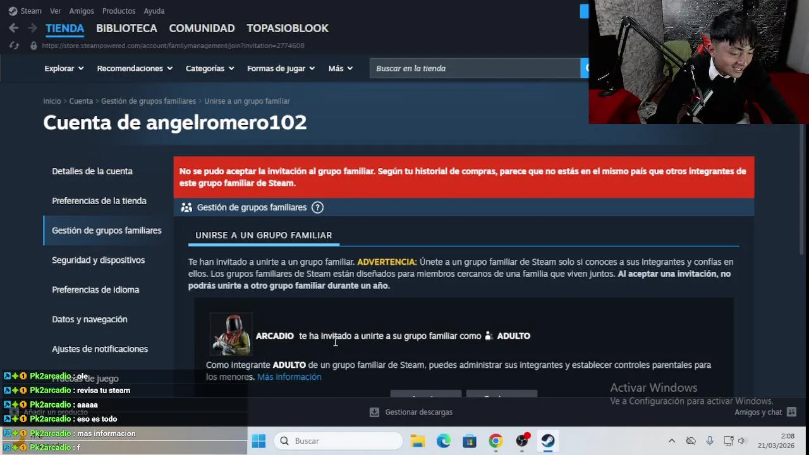Click the Buscar en la tienda field
This screenshot has height=455, width=809.
(475, 68)
